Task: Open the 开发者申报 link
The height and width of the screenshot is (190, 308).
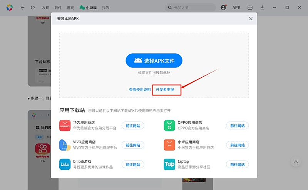Action: (x=165, y=90)
